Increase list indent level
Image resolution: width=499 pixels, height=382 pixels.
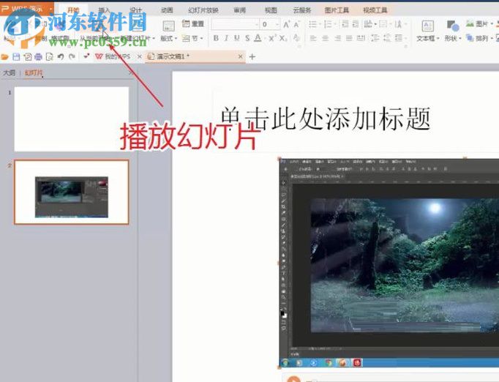pos(356,24)
